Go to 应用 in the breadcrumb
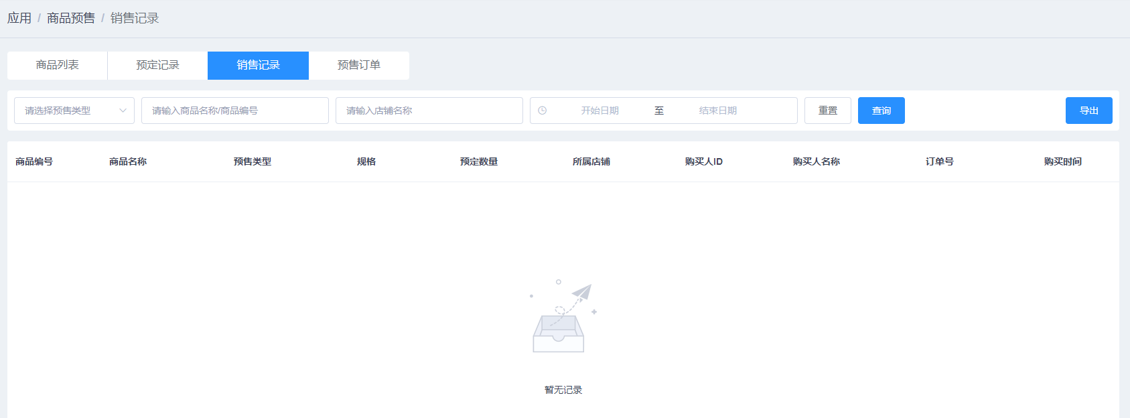This screenshot has width=1130, height=418. click(x=19, y=18)
